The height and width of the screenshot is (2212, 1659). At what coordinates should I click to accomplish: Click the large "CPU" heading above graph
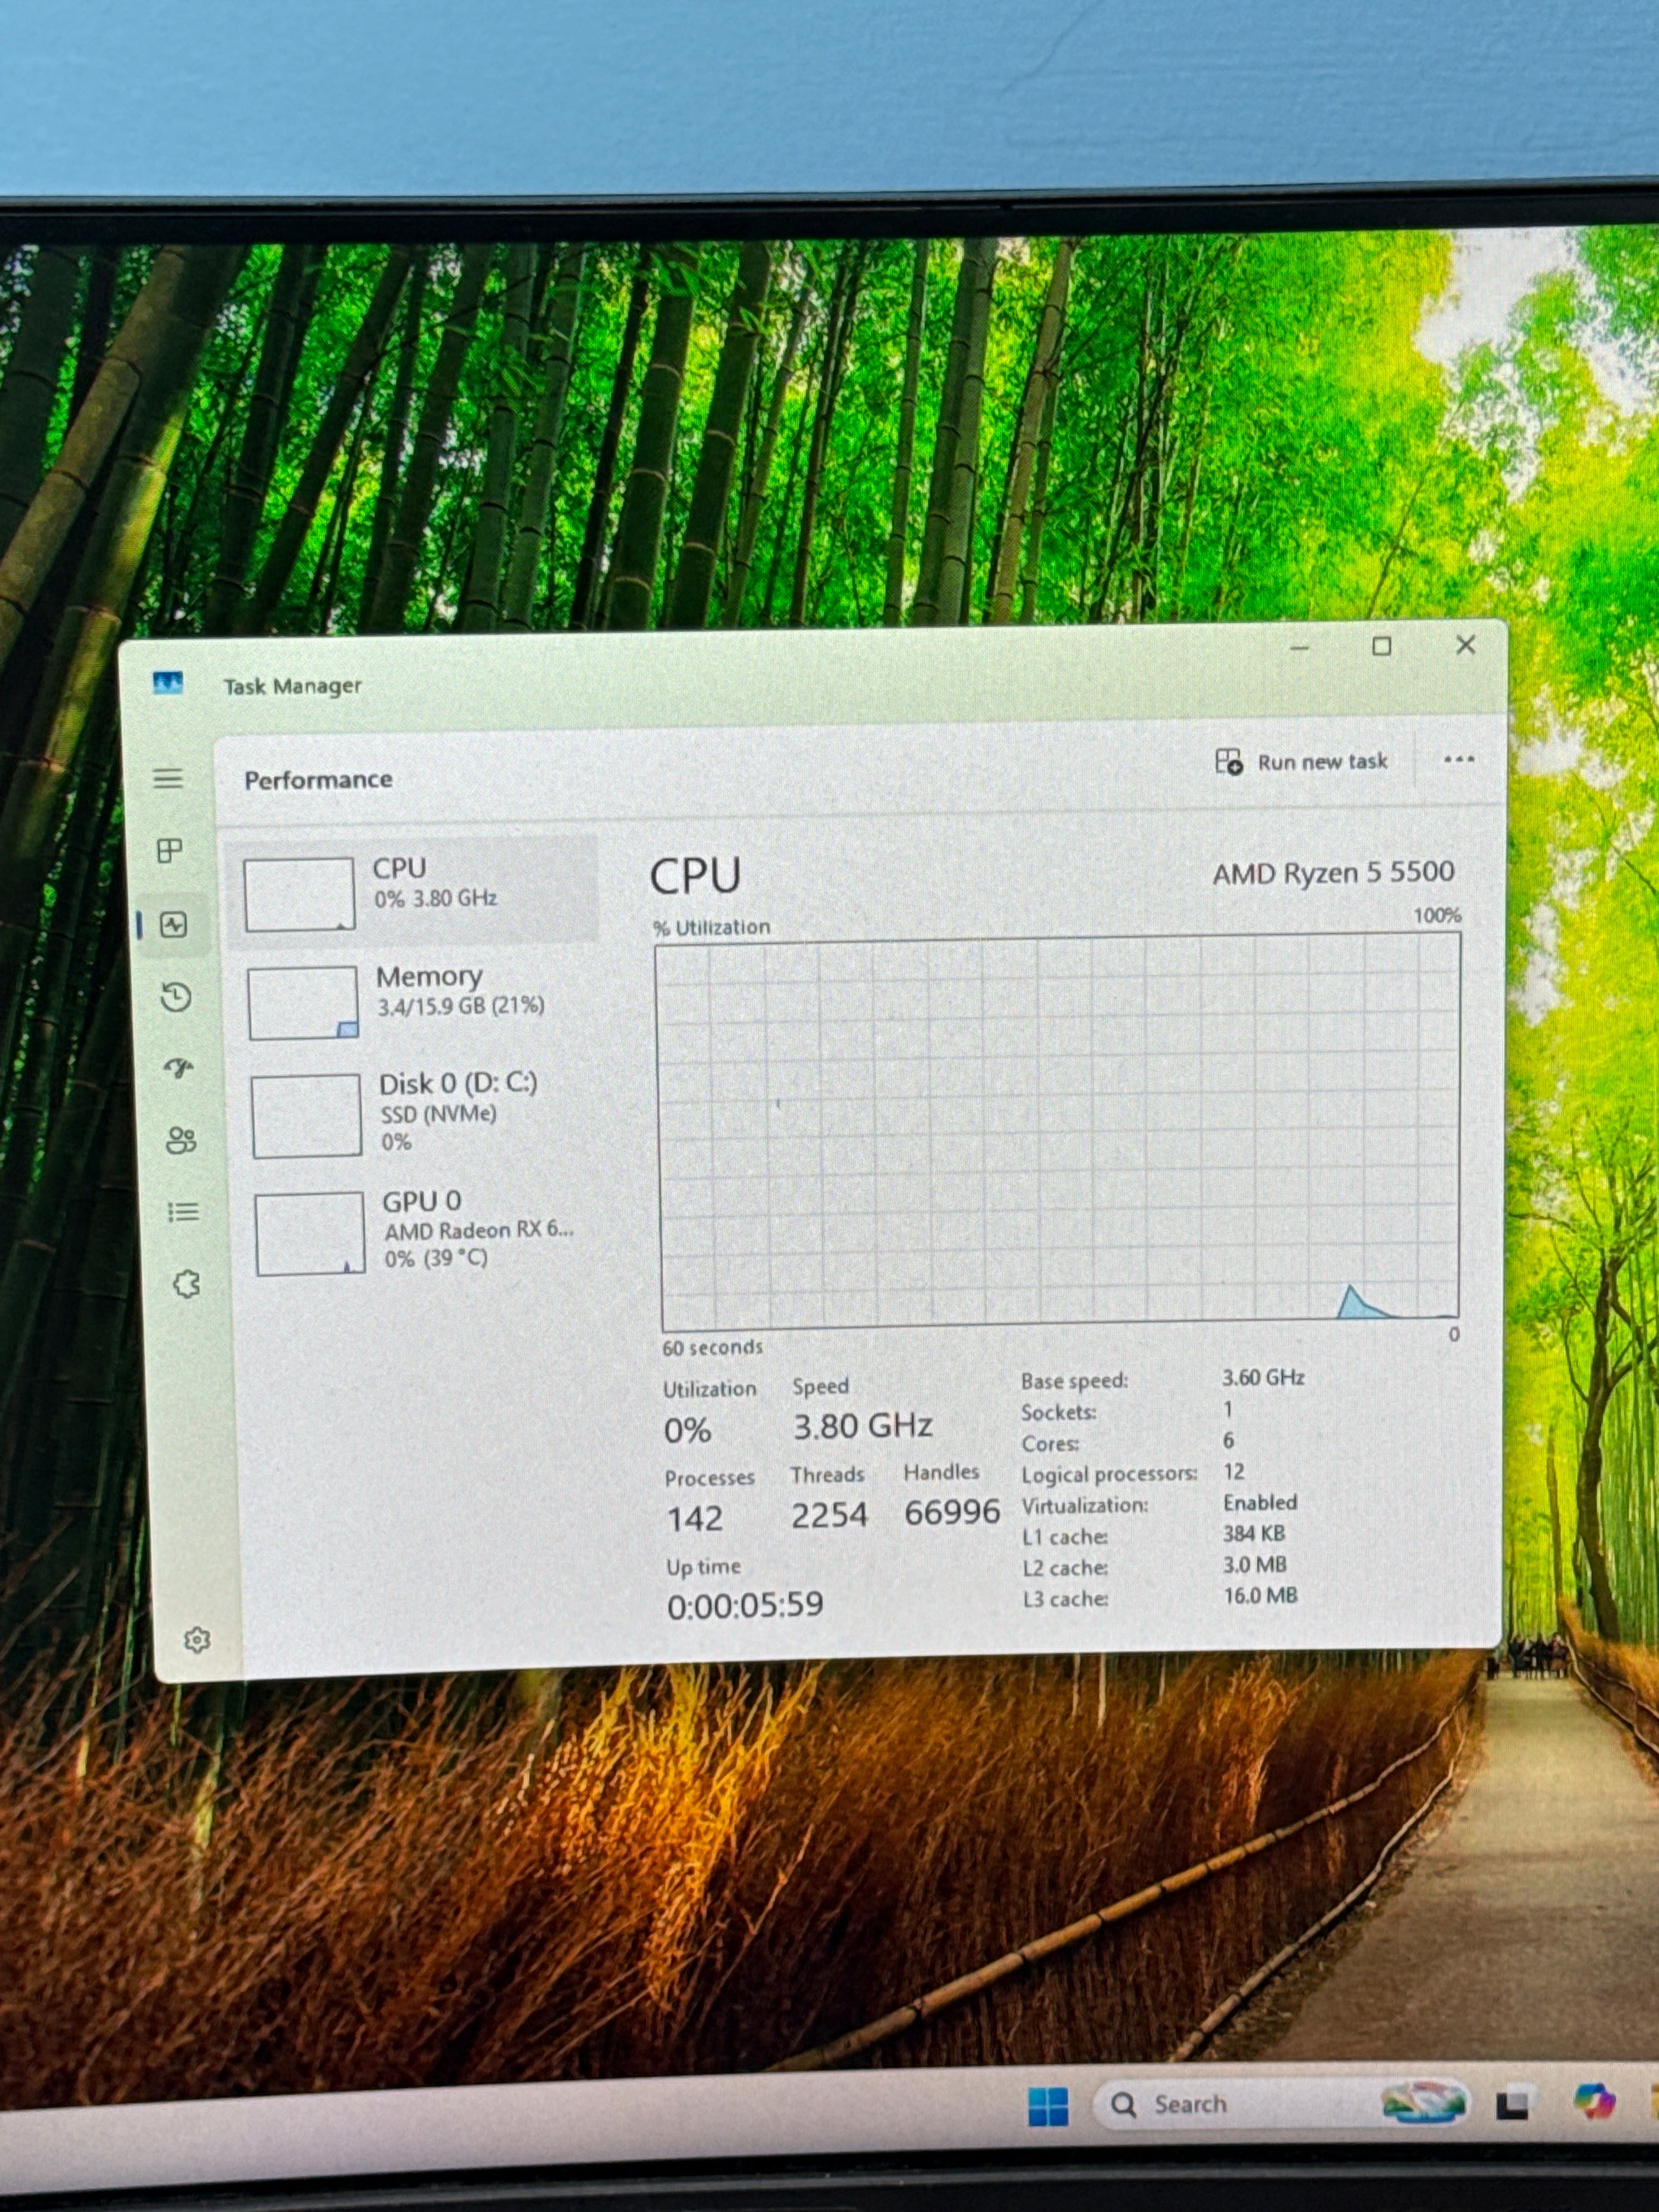tap(695, 876)
